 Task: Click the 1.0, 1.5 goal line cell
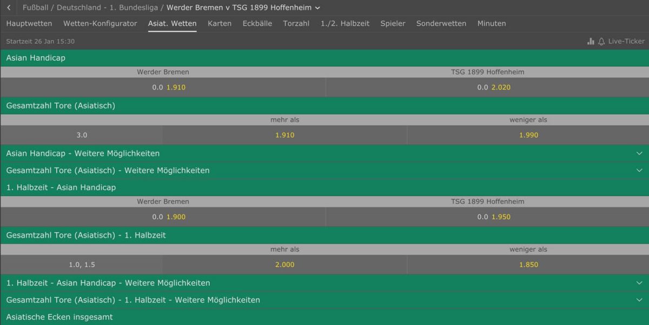coord(82,265)
